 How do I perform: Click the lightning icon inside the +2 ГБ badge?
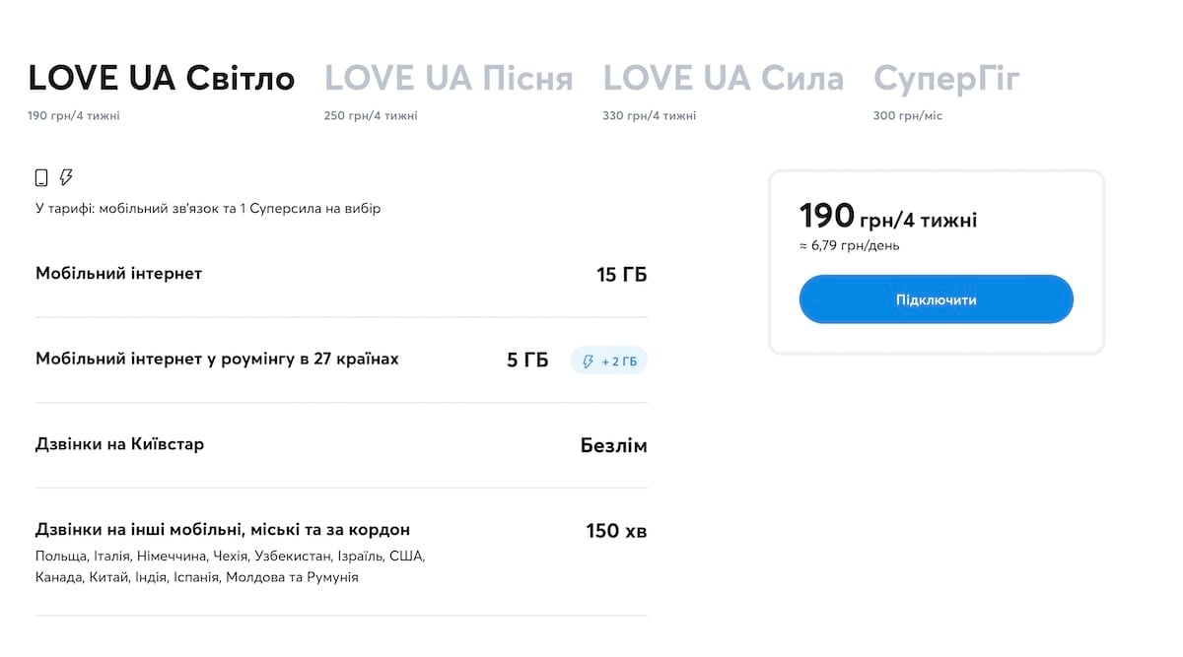pos(589,361)
